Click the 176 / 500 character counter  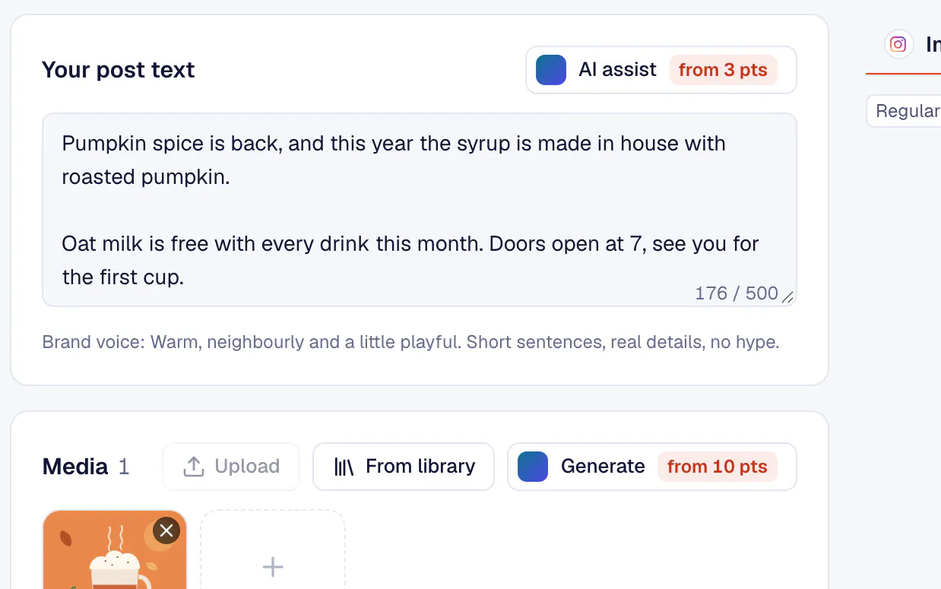click(x=736, y=293)
